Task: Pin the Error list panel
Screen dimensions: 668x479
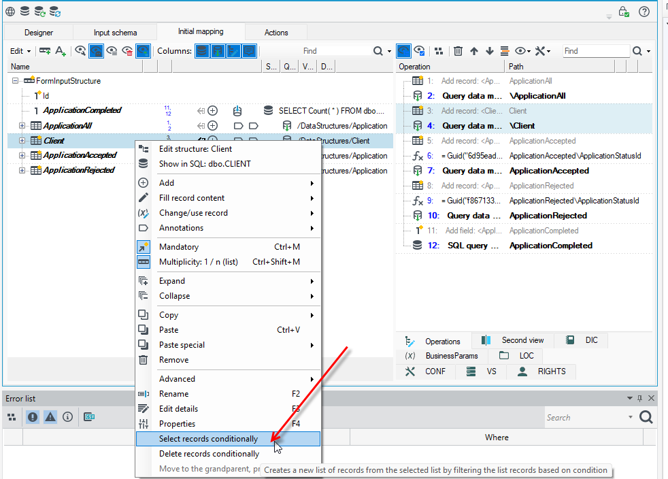Action: (639, 398)
